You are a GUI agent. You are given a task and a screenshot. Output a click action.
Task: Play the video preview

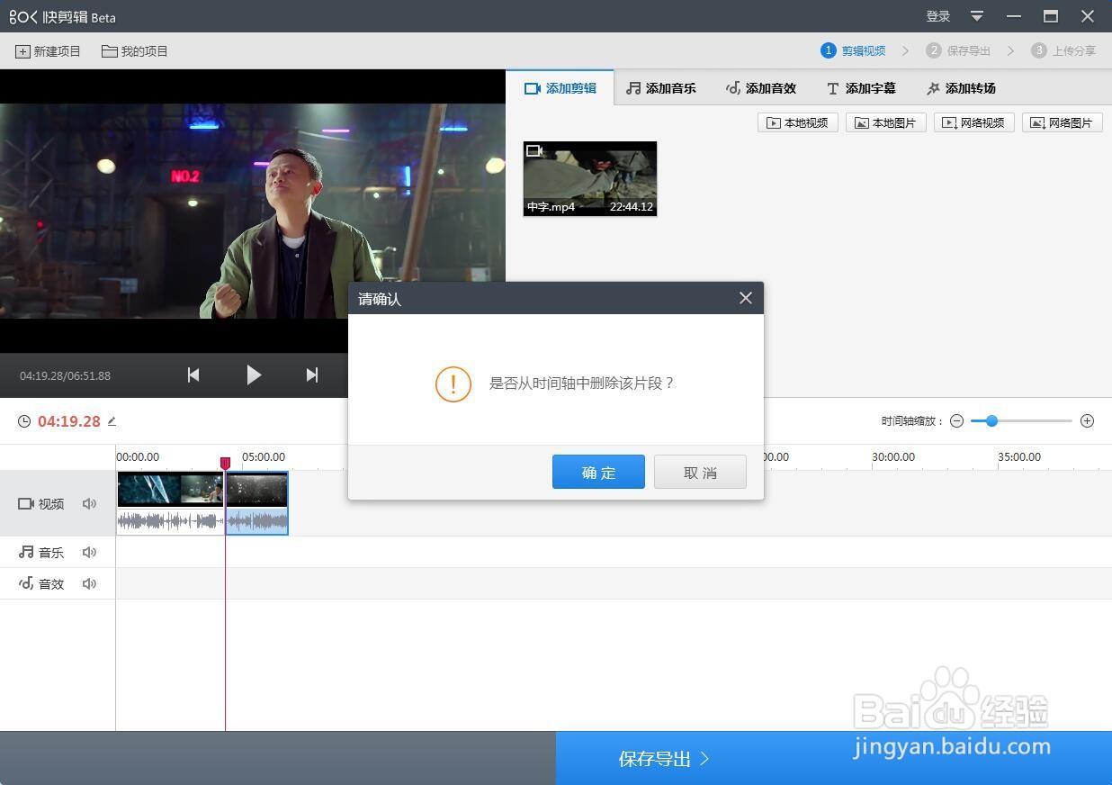[254, 374]
